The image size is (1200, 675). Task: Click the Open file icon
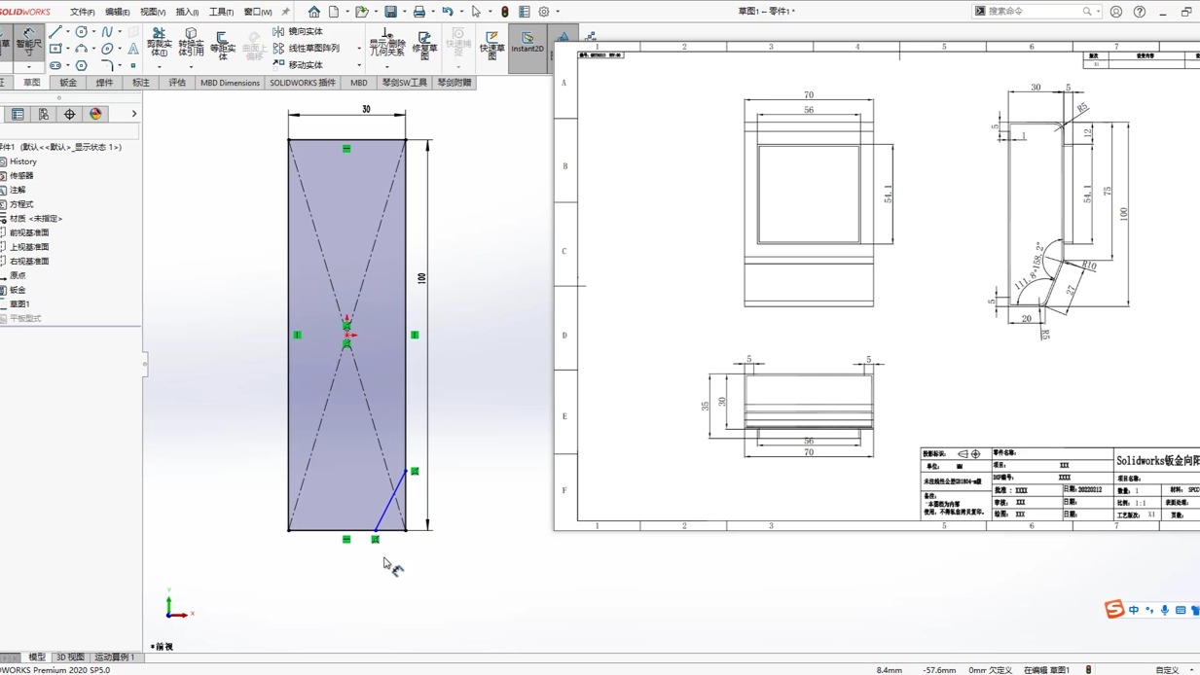coord(361,12)
